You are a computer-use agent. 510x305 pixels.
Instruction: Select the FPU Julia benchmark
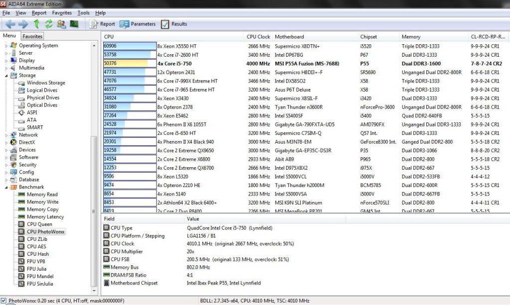click(x=36, y=269)
